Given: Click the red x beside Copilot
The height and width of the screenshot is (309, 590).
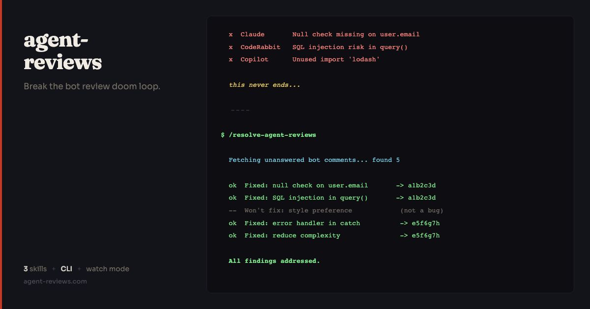Looking at the screenshot, I should 231,59.
